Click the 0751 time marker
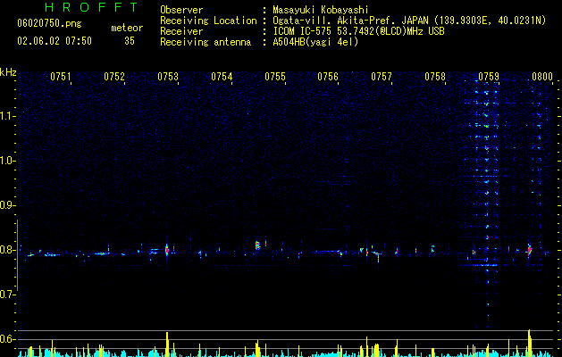 pyautogui.click(x=61, y=77)
